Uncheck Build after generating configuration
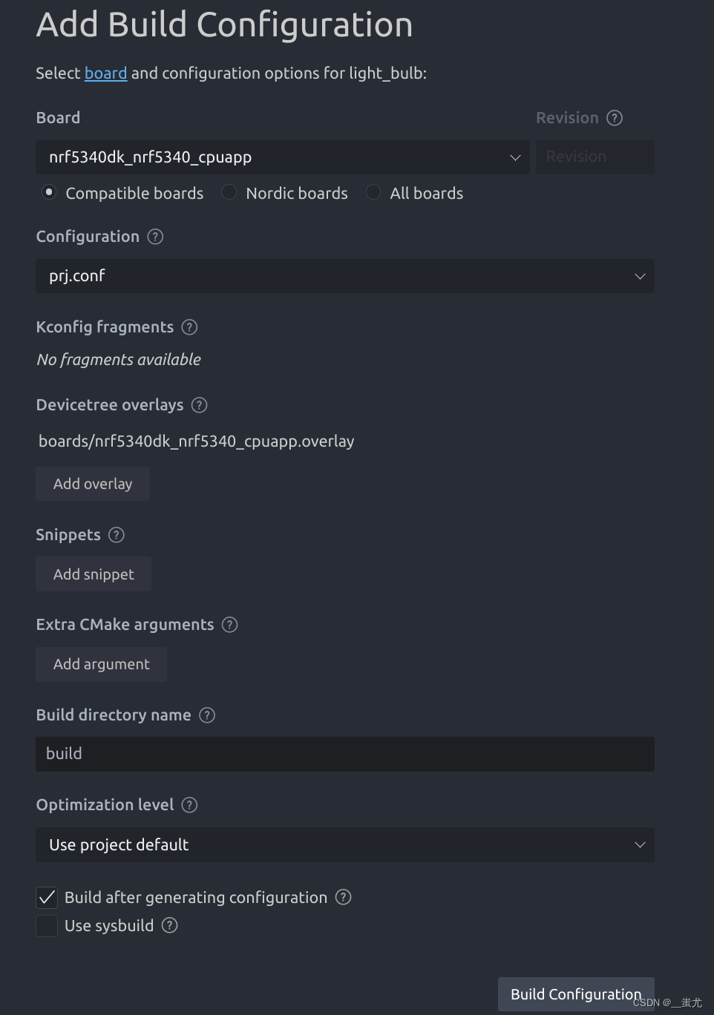714x1015 pixels. (x=47, y=898)
